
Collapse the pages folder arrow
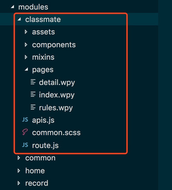click(x=26, y=69)
